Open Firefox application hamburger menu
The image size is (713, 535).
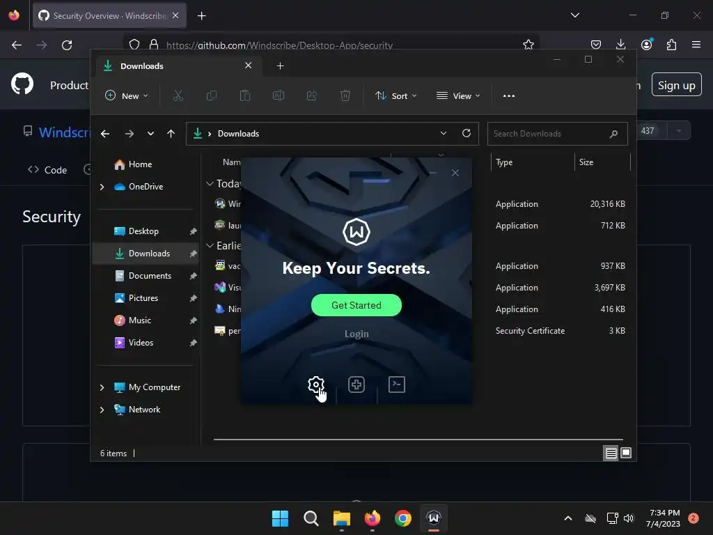(696, 45)
